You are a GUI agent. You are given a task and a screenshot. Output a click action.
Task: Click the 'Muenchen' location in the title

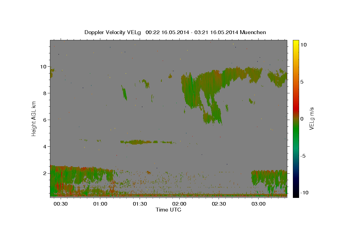tap(253, 32)
